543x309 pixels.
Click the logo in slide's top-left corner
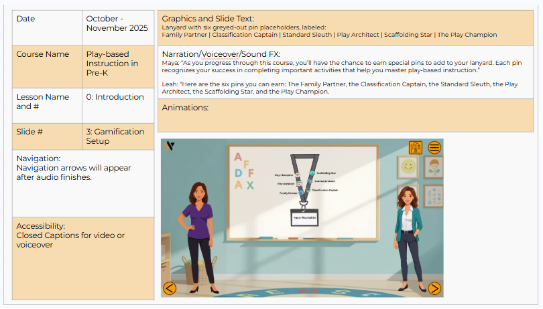[169, 146]
